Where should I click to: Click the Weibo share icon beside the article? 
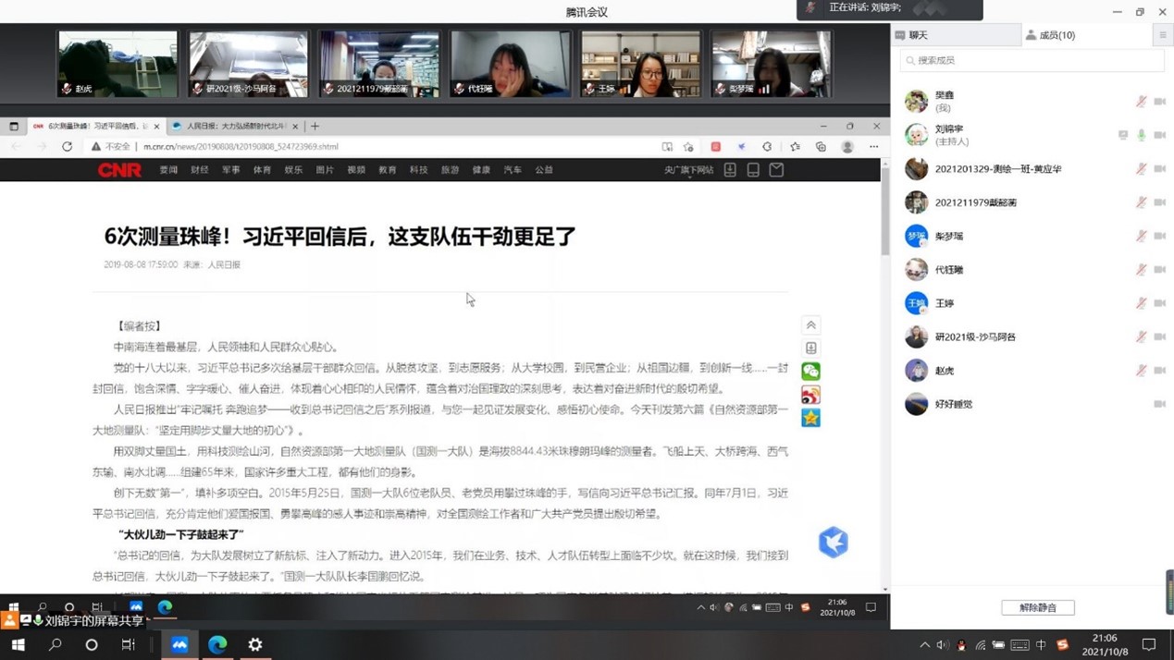pos(810,395)
